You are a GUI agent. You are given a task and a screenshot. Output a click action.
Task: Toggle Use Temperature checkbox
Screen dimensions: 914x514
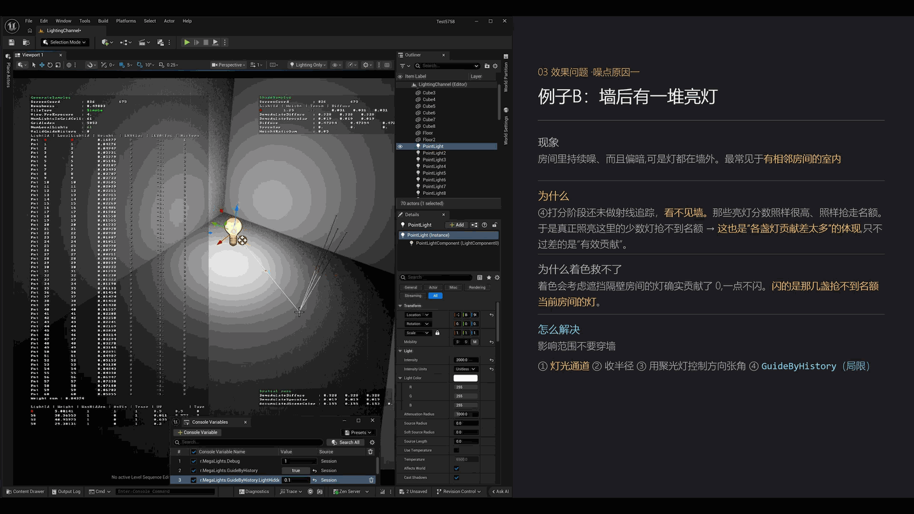coord(456,450)
